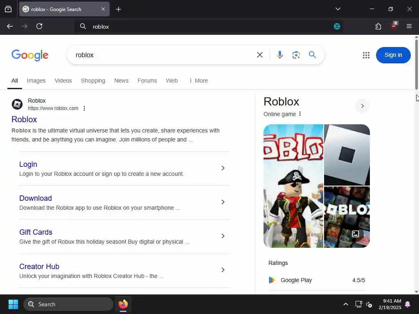Open the Google apps grid
Viewport: 419px width, 314px height.
click(366, 55)
